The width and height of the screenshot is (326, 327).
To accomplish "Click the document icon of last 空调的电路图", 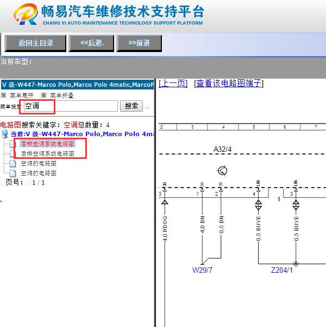I will point(12,173).
